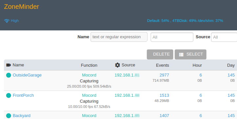Sort the table by Events column
The image size is (237, 119).
click(x=162, y=65)
